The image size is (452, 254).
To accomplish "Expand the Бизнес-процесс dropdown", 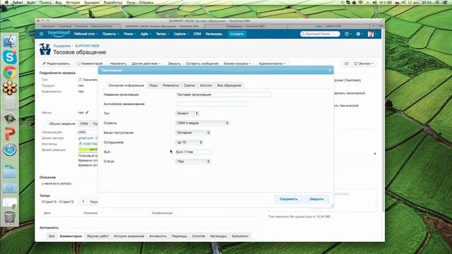I will click(x=237, y=64).
